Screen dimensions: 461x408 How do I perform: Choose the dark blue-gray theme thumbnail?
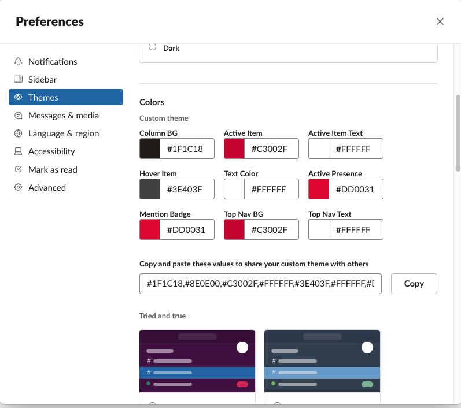pyautogui.click(x=322, y=361)
